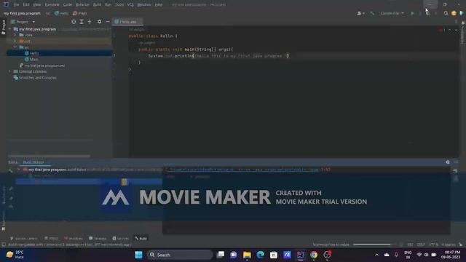Switch to the Build tab in build panel
This screenshot has width=466, height=262.
[13, 162]
